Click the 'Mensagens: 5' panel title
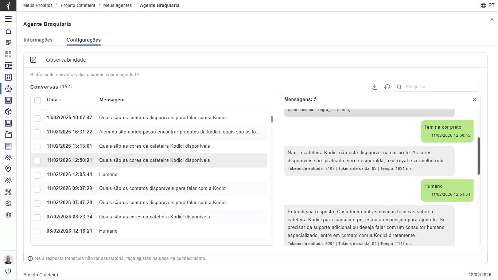This screenshot has width=498, height=280. [x=300, y=100]
